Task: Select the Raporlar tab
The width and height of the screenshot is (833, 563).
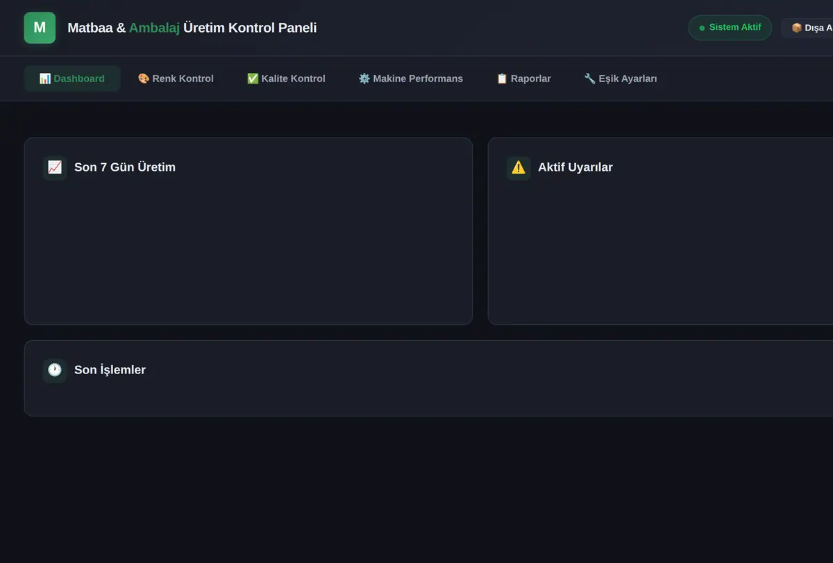Action: pos(523,78)
